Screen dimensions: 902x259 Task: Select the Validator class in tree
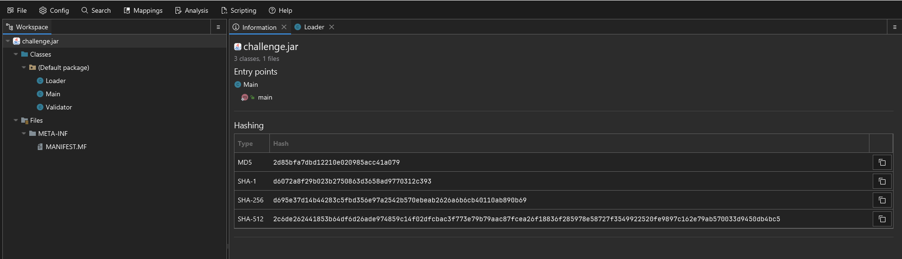pos(58,107)
